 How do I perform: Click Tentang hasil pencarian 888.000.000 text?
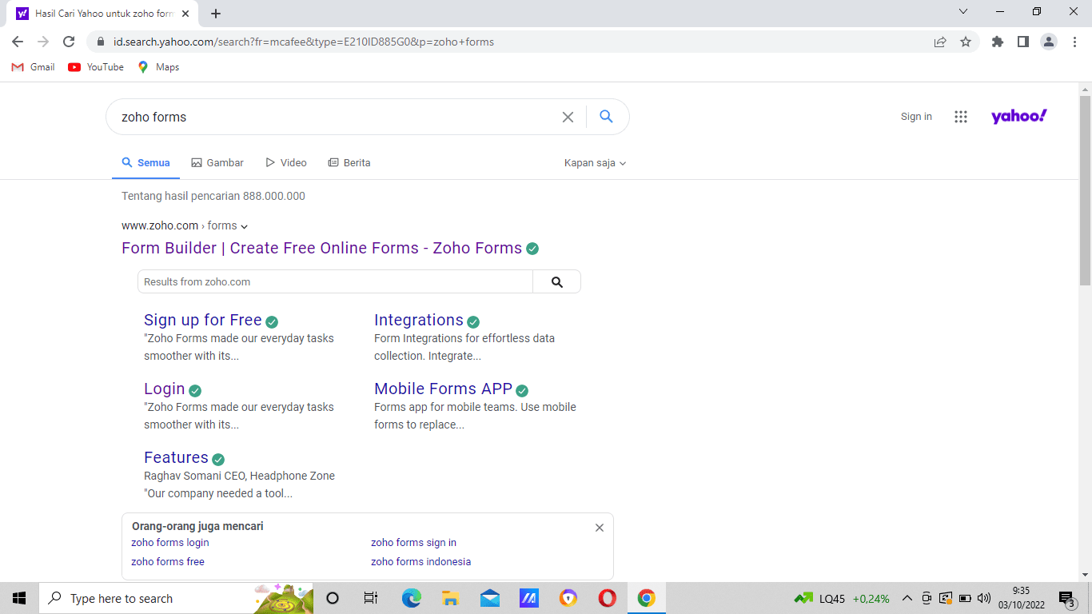pyautogui.click(x=213, y=196)
